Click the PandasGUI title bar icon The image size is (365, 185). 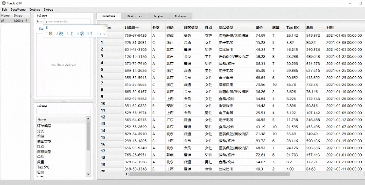3,3
